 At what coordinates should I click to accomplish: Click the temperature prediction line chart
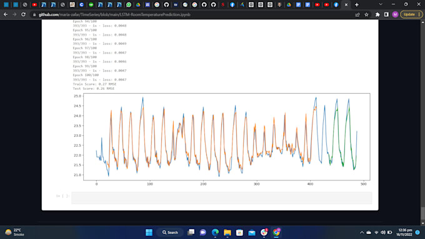[x=221, y=139]
